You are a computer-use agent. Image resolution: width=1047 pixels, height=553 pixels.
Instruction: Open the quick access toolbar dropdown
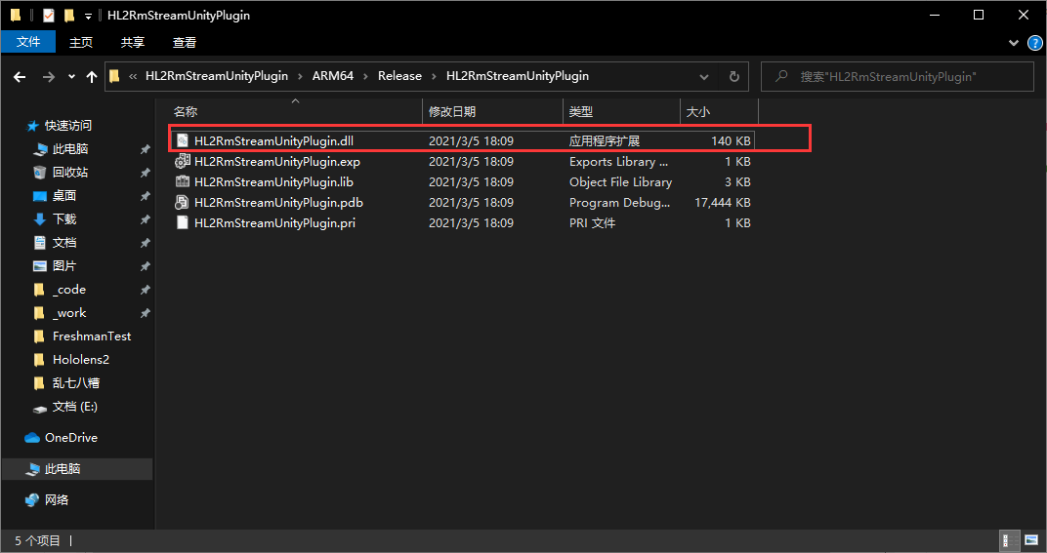pos(88,16)
